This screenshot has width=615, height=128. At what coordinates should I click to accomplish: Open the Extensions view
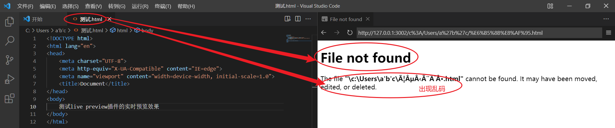pos(10,98)
